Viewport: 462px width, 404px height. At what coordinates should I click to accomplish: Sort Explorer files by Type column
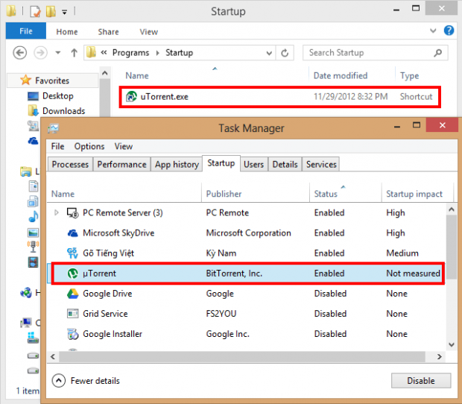[409, 76]
